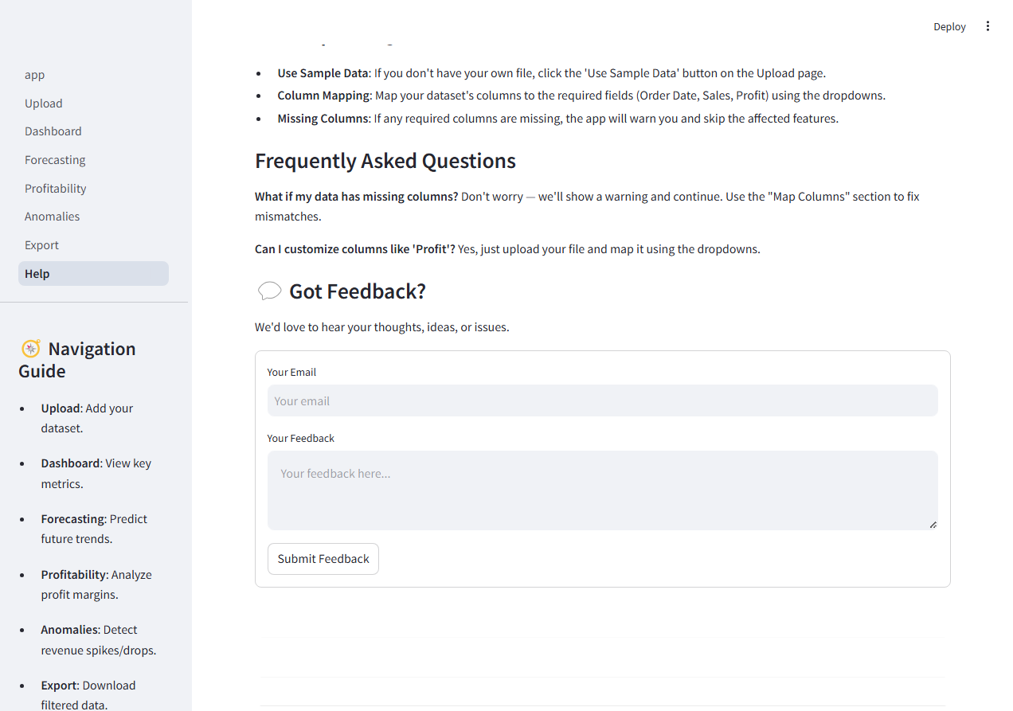
Task: Open the three-dot options menu
Action: coord(988,26)
